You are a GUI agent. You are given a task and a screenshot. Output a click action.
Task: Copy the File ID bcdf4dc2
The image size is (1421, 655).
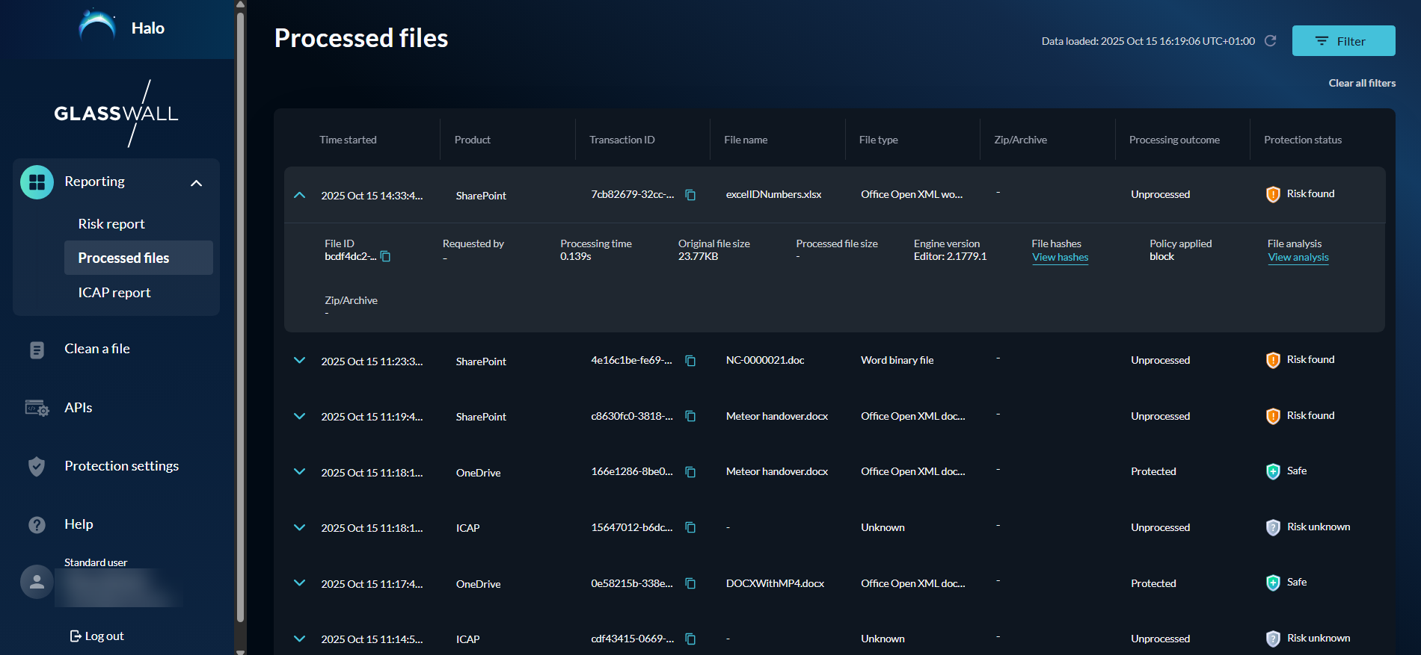pyautogui.click(x=386, y=256)
